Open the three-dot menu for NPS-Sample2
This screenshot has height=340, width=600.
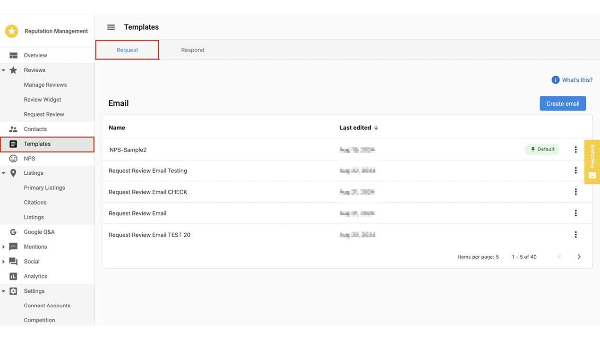click(x=575, y=150)
